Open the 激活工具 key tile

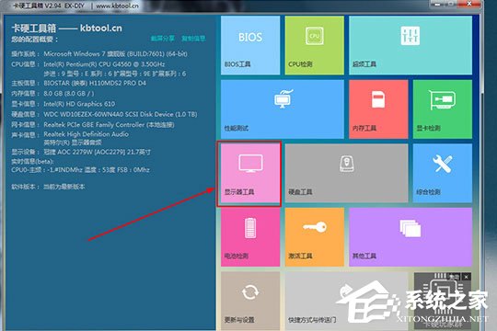(x=314, y=237)
